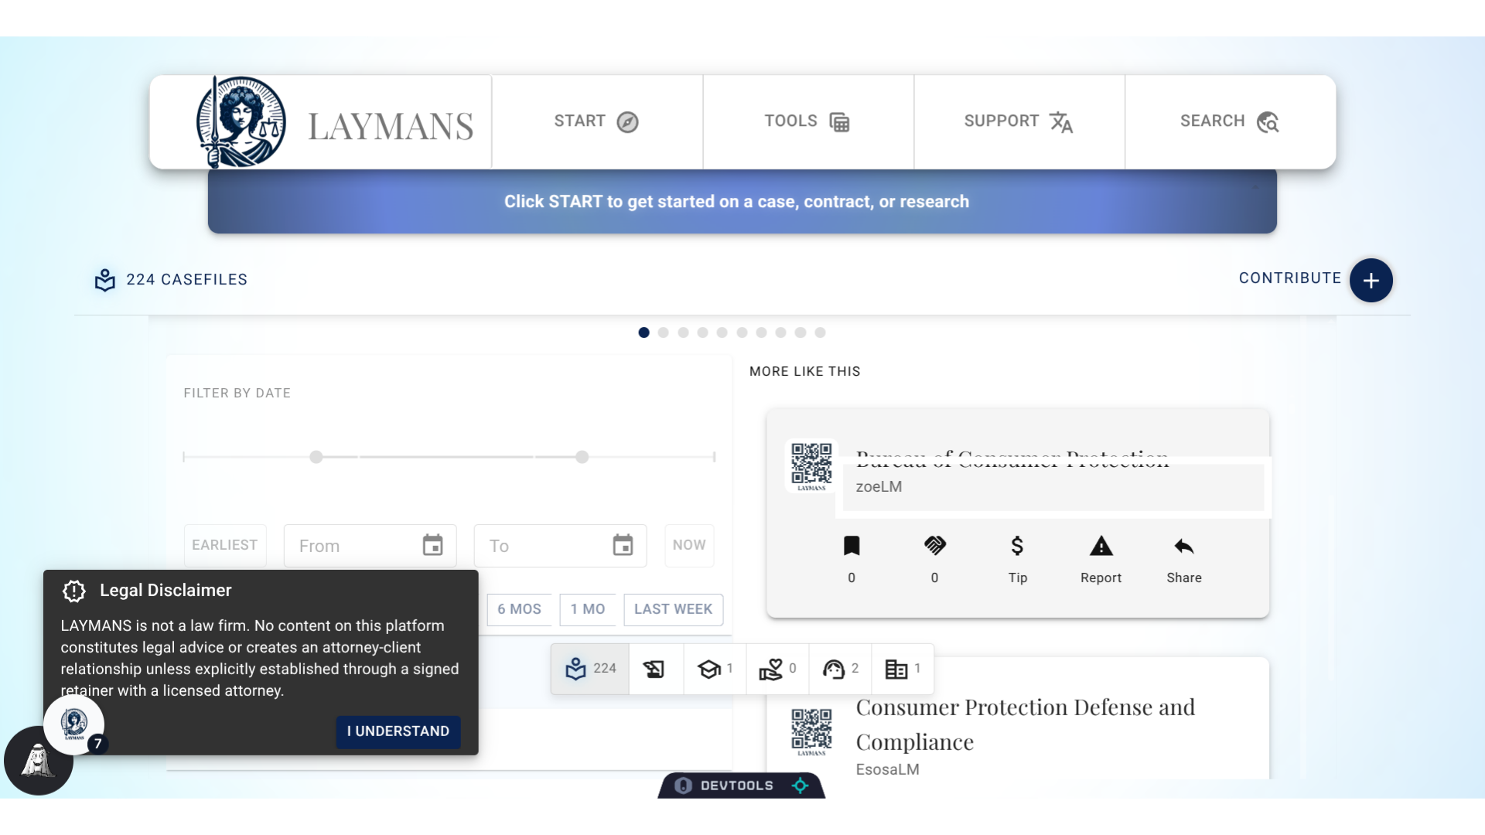Filter cases by LAST WEEK

click(x=673, y=609)
